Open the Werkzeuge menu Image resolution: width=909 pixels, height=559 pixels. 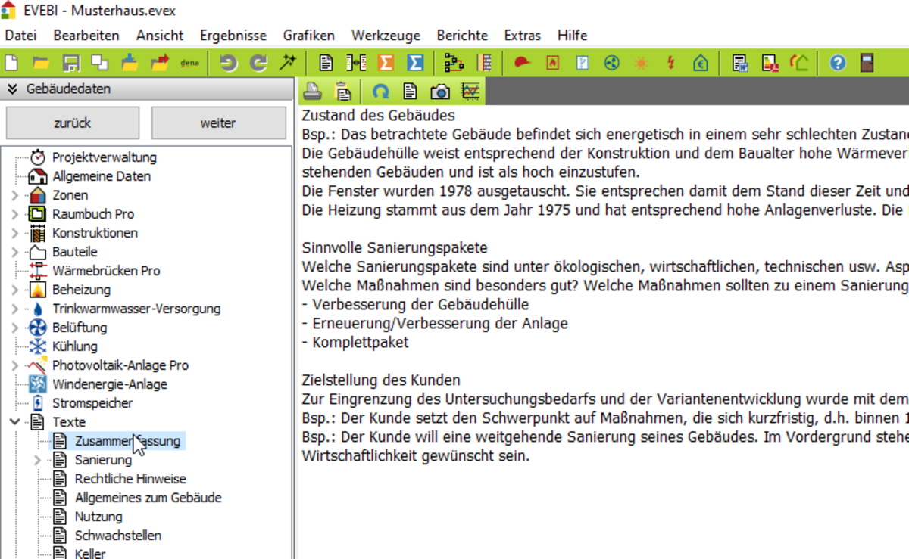click(385, 35)
